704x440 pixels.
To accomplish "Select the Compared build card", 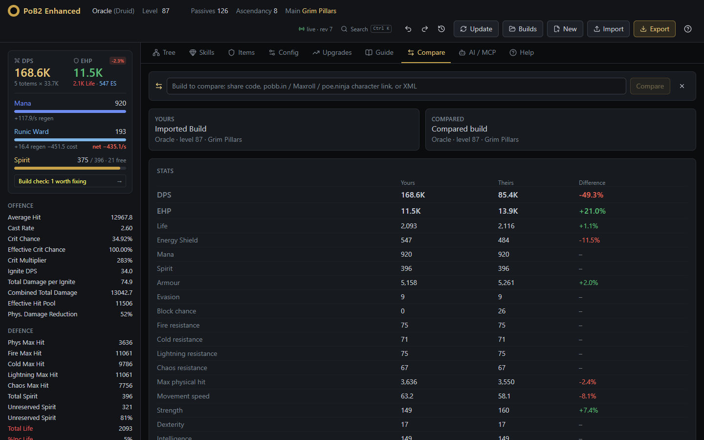I will (x=561, y=130).
